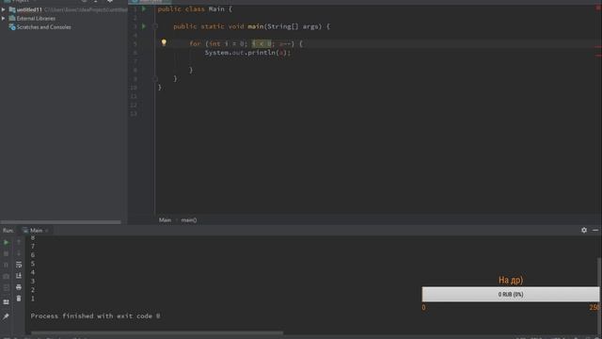Click the Stop process square icon

click(7, 253)
